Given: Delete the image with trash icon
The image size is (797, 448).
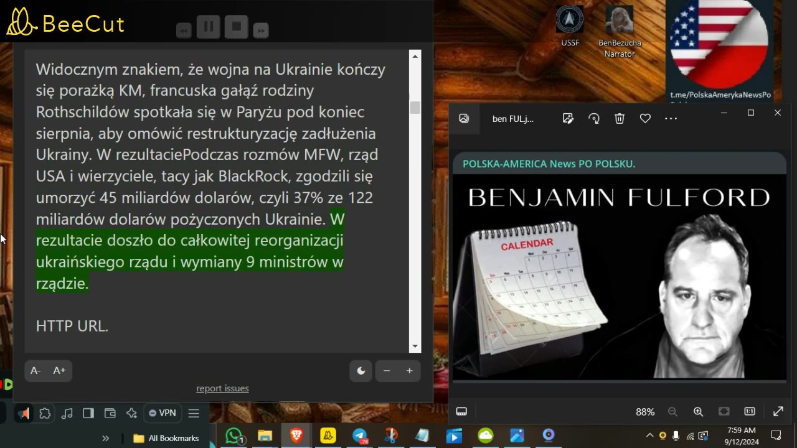Looking at the screenshot, I should pyautogui.click(x=620, y=118).
